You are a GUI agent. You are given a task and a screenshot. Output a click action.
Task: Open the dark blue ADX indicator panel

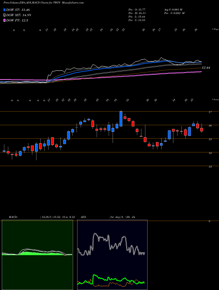112,255
